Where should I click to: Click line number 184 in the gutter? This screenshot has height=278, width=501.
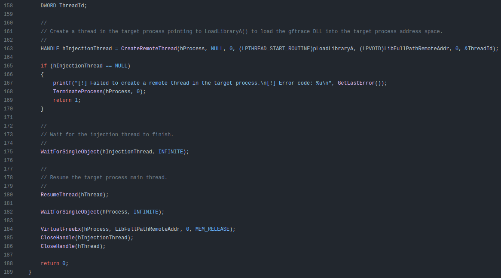pos(8,229)
